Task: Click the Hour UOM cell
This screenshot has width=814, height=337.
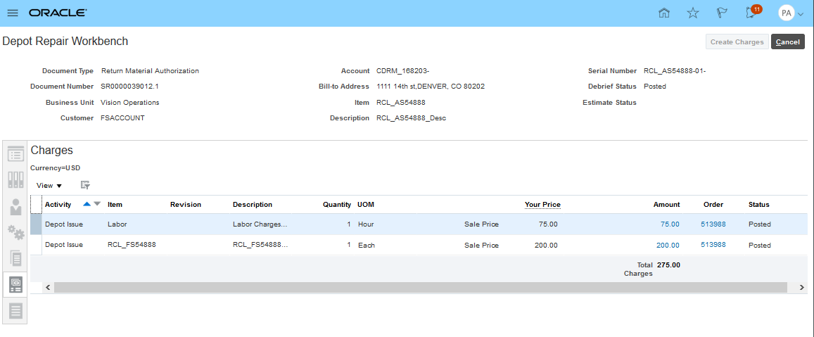Action: click(x=366, y=224)
